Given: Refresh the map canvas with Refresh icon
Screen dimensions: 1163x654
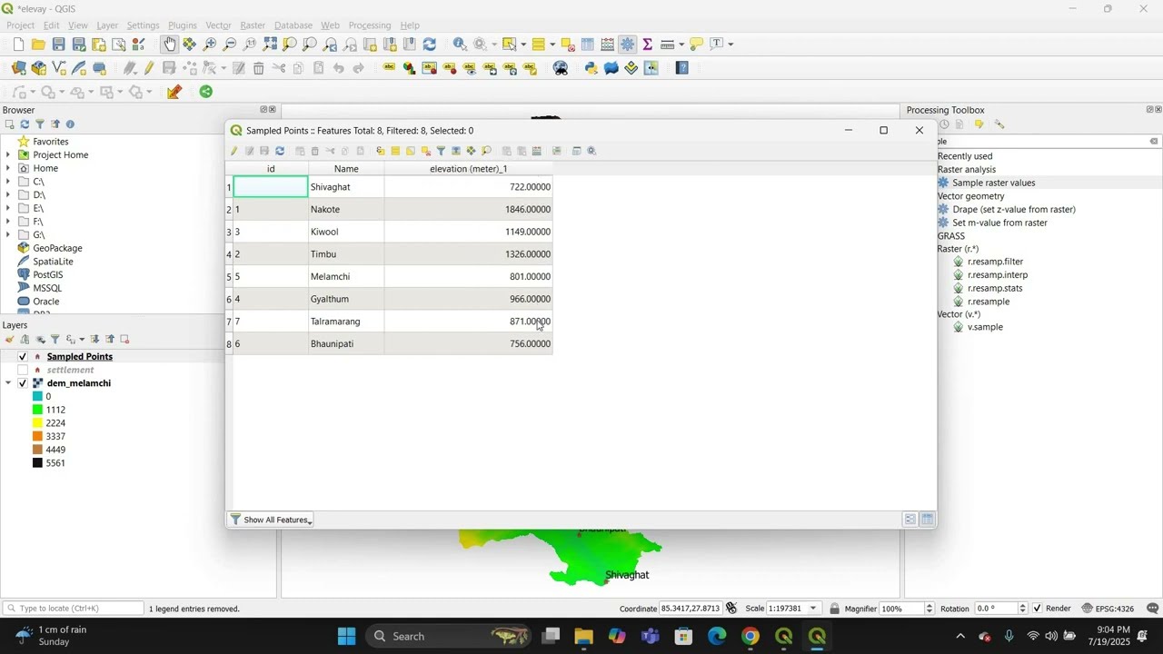Looking at the screenshot, I should point(430,44).
